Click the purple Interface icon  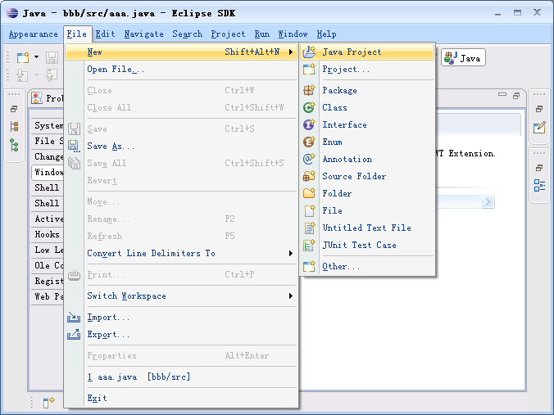pyautogui.click(x=309, y=124)
